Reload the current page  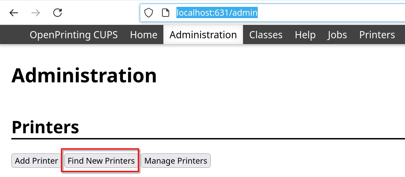58,13
